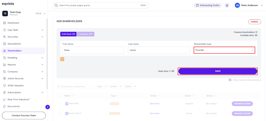The height and width of the screenshot is (121, 266).
Task: Click the Shareholders people icon
Action: click(5, 51)
